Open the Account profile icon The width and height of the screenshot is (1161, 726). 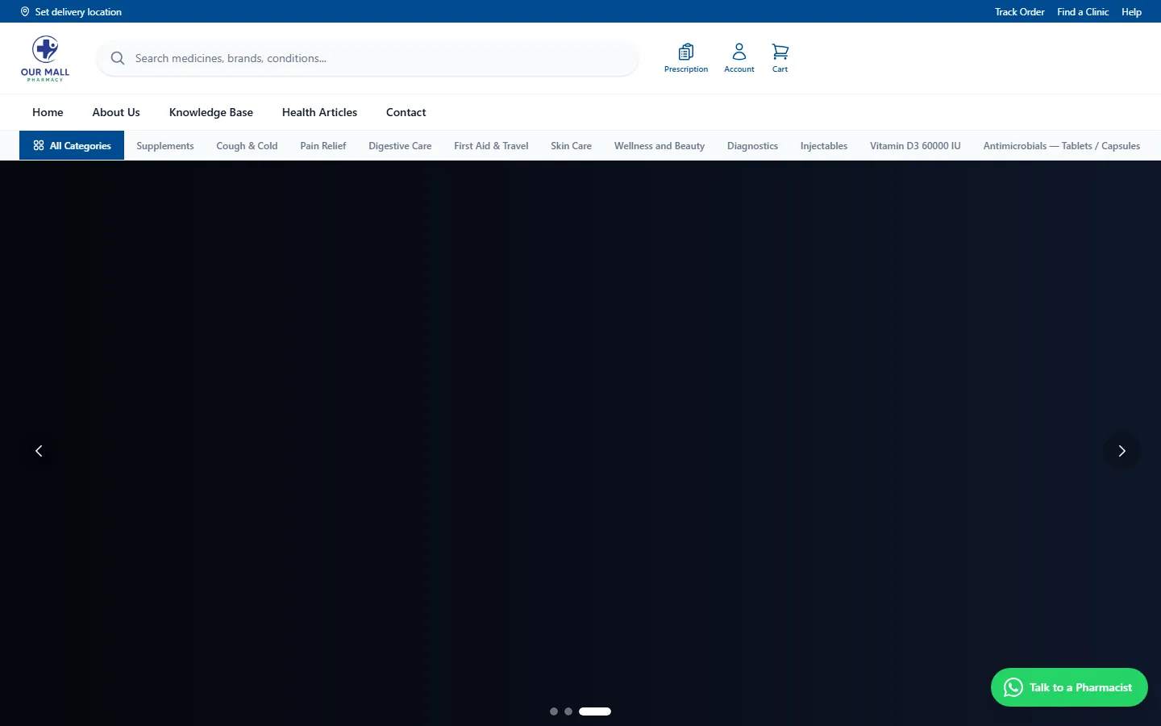pos(739,58)
